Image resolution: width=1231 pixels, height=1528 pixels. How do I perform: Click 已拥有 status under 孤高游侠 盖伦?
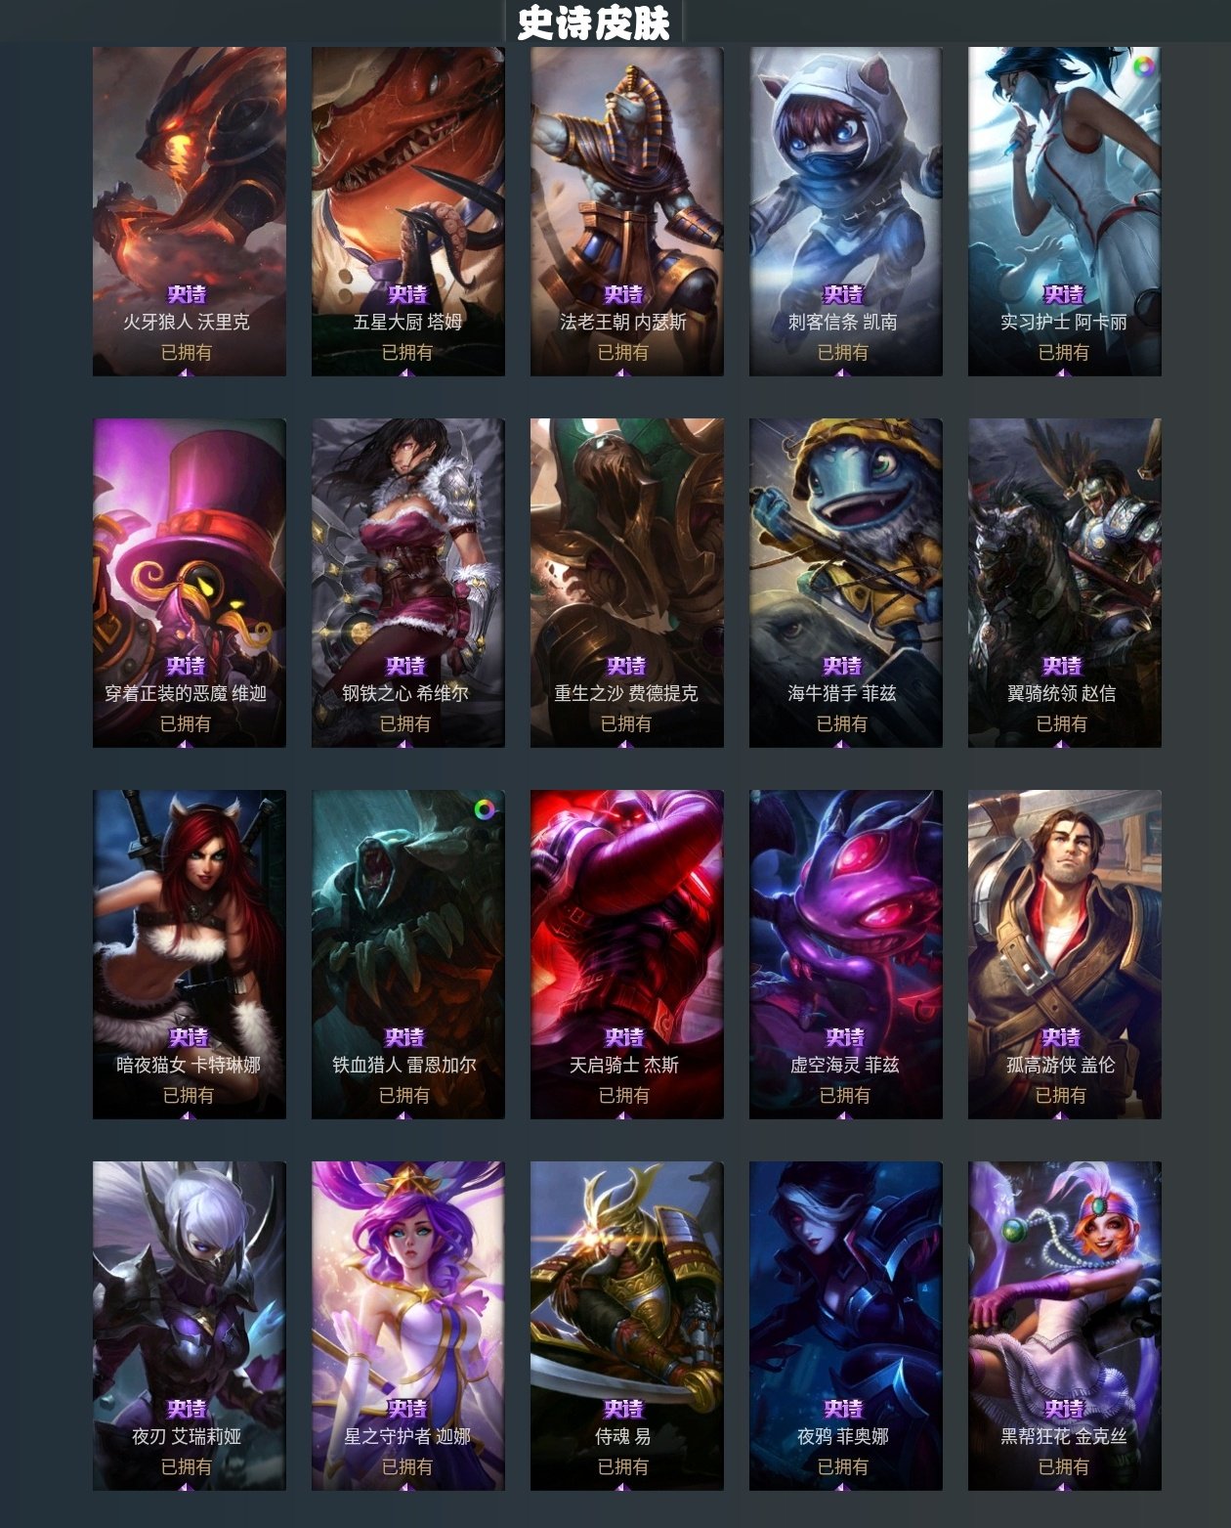click(1061, 1095)
